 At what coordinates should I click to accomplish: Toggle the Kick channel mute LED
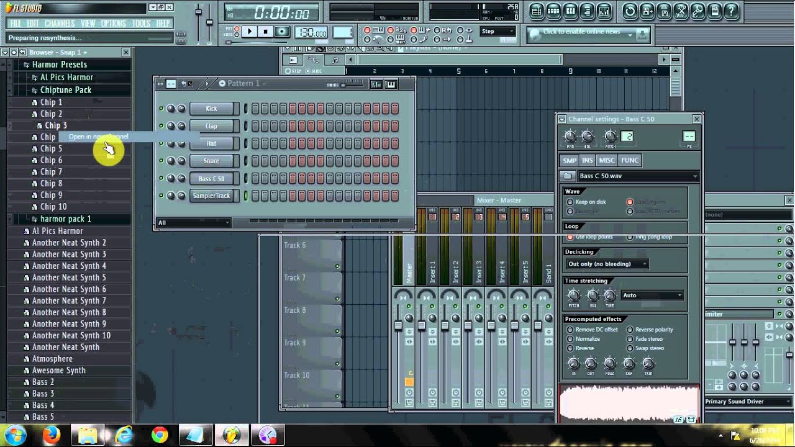click(x=161, y=109)
